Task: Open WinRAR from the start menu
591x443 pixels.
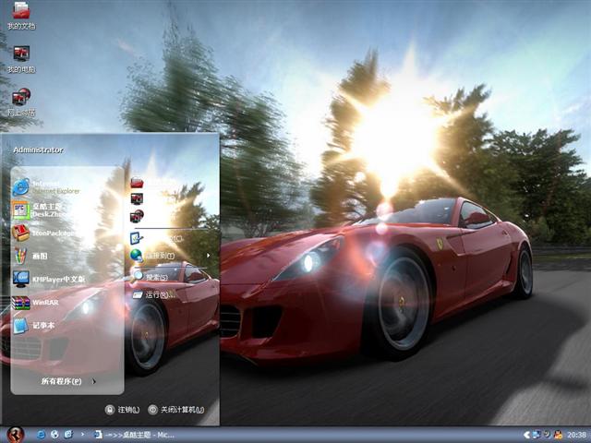Action: point(36,302)
